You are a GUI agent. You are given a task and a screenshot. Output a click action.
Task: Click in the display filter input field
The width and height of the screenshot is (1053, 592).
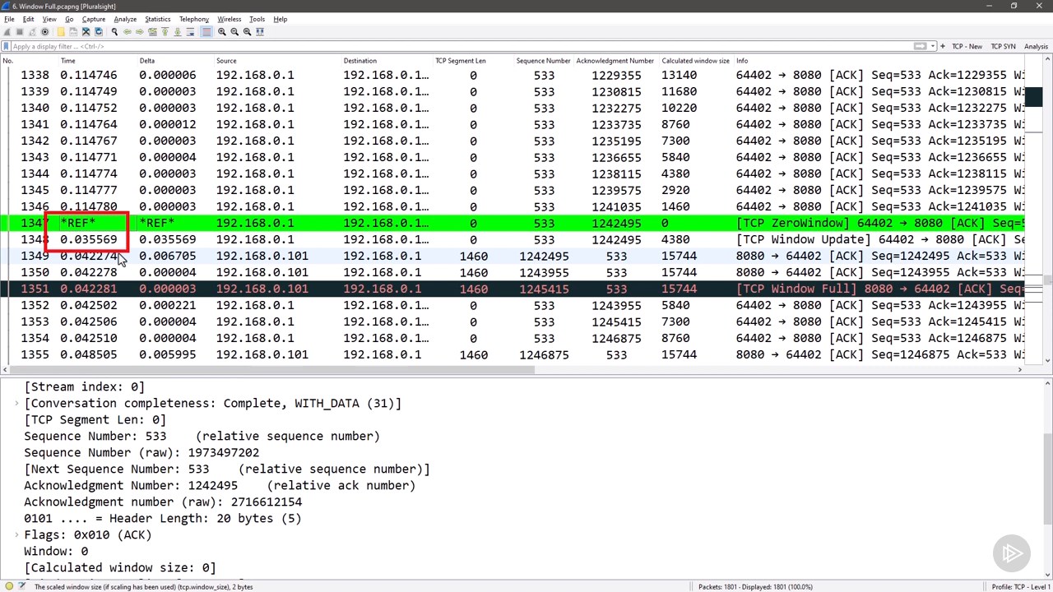pyautogui.click(x=461, y=46)
